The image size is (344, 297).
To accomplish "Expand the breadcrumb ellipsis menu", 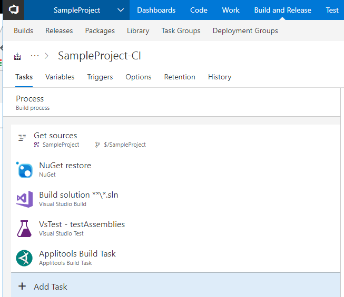I will pos(35,56).
